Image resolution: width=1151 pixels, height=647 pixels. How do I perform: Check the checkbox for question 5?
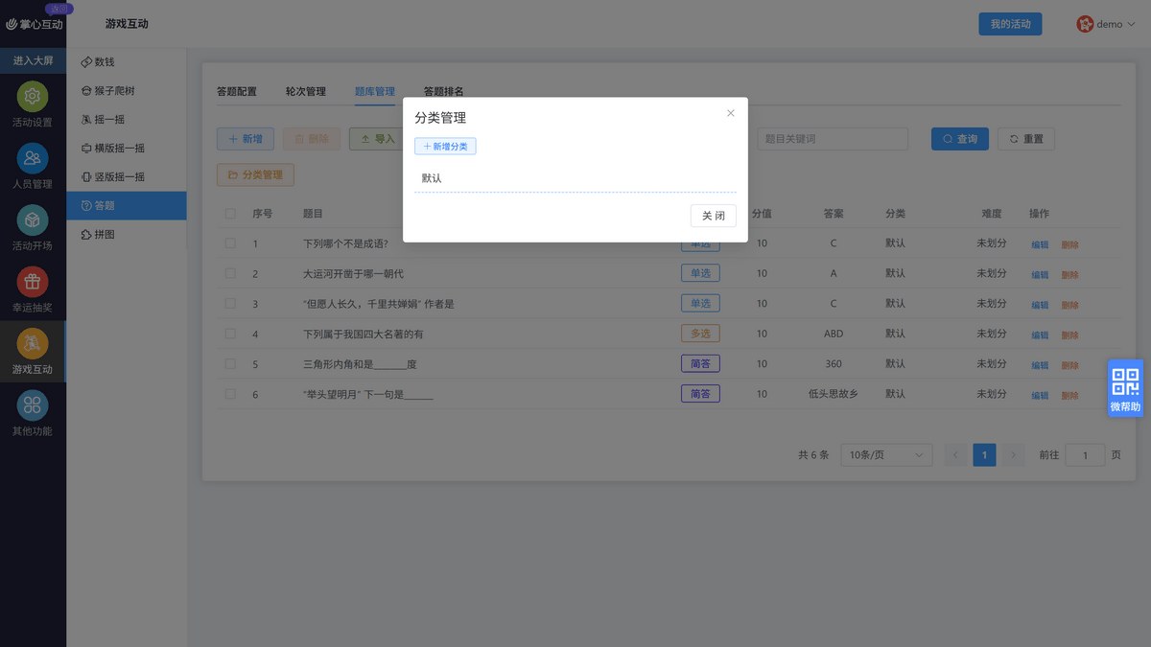click(230, 363)
